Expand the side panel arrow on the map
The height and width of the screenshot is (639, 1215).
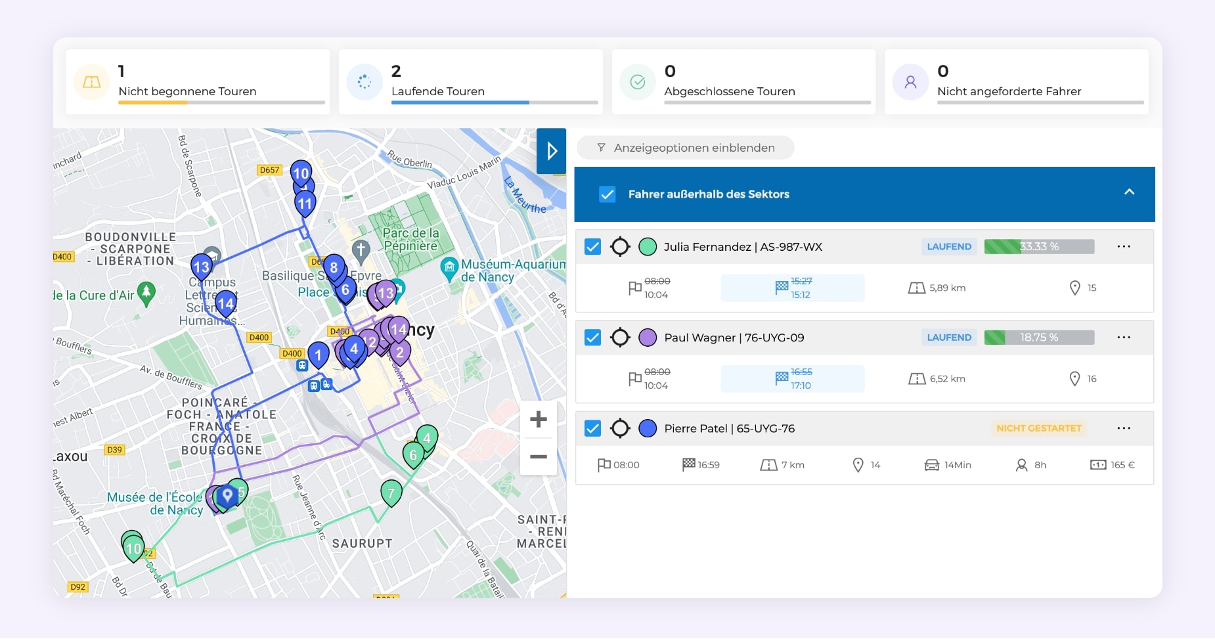[x=552, y=150]
